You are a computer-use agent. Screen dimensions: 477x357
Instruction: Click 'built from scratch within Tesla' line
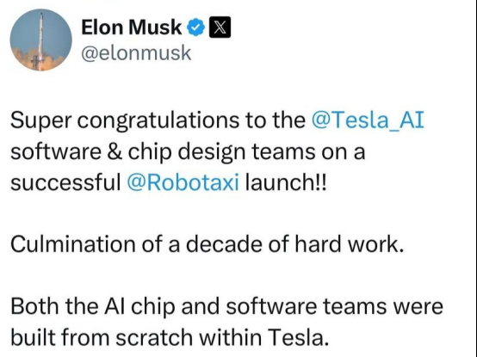click(170, 338)
